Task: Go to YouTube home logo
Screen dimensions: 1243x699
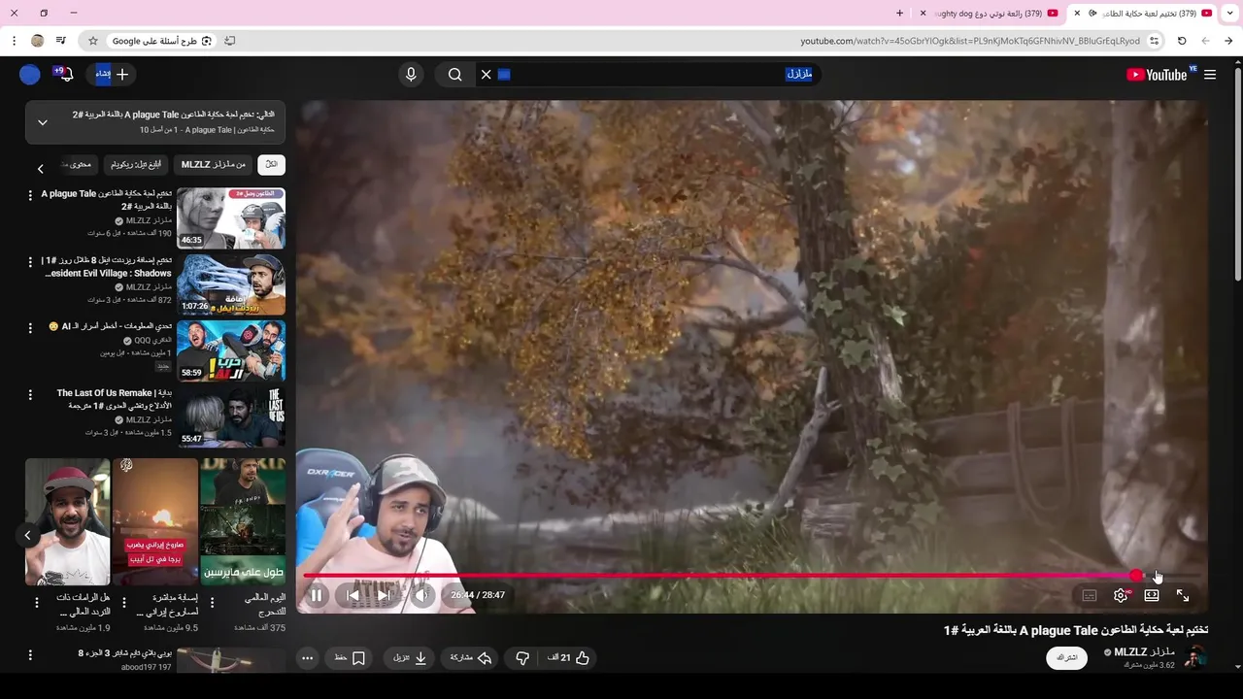Action: pyautogui.click(x=1157, y=75)
